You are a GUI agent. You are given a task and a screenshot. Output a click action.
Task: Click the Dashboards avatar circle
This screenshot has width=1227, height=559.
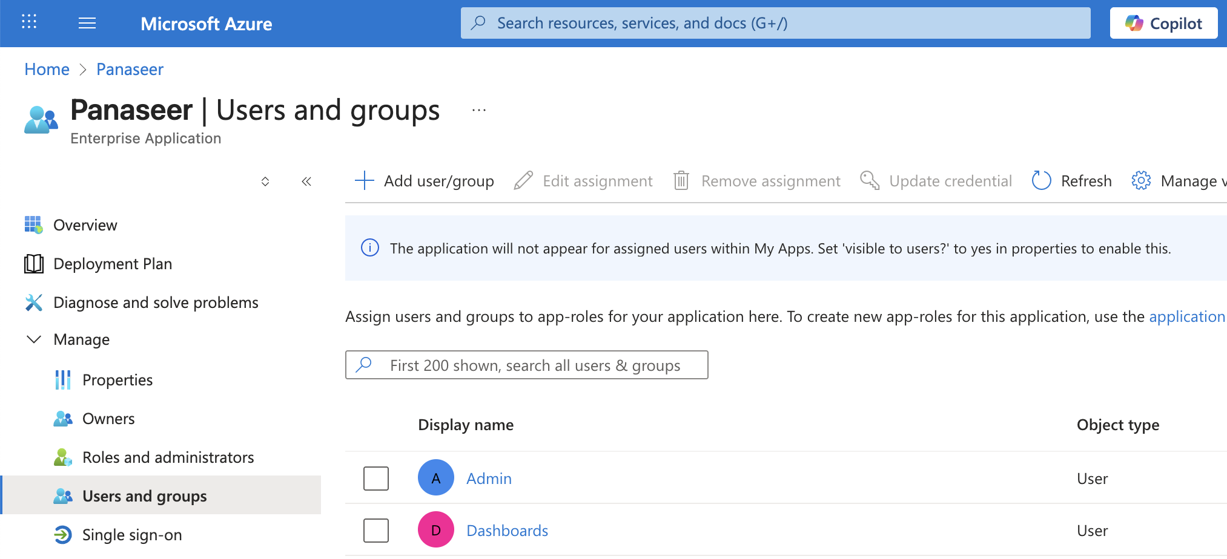436,530
